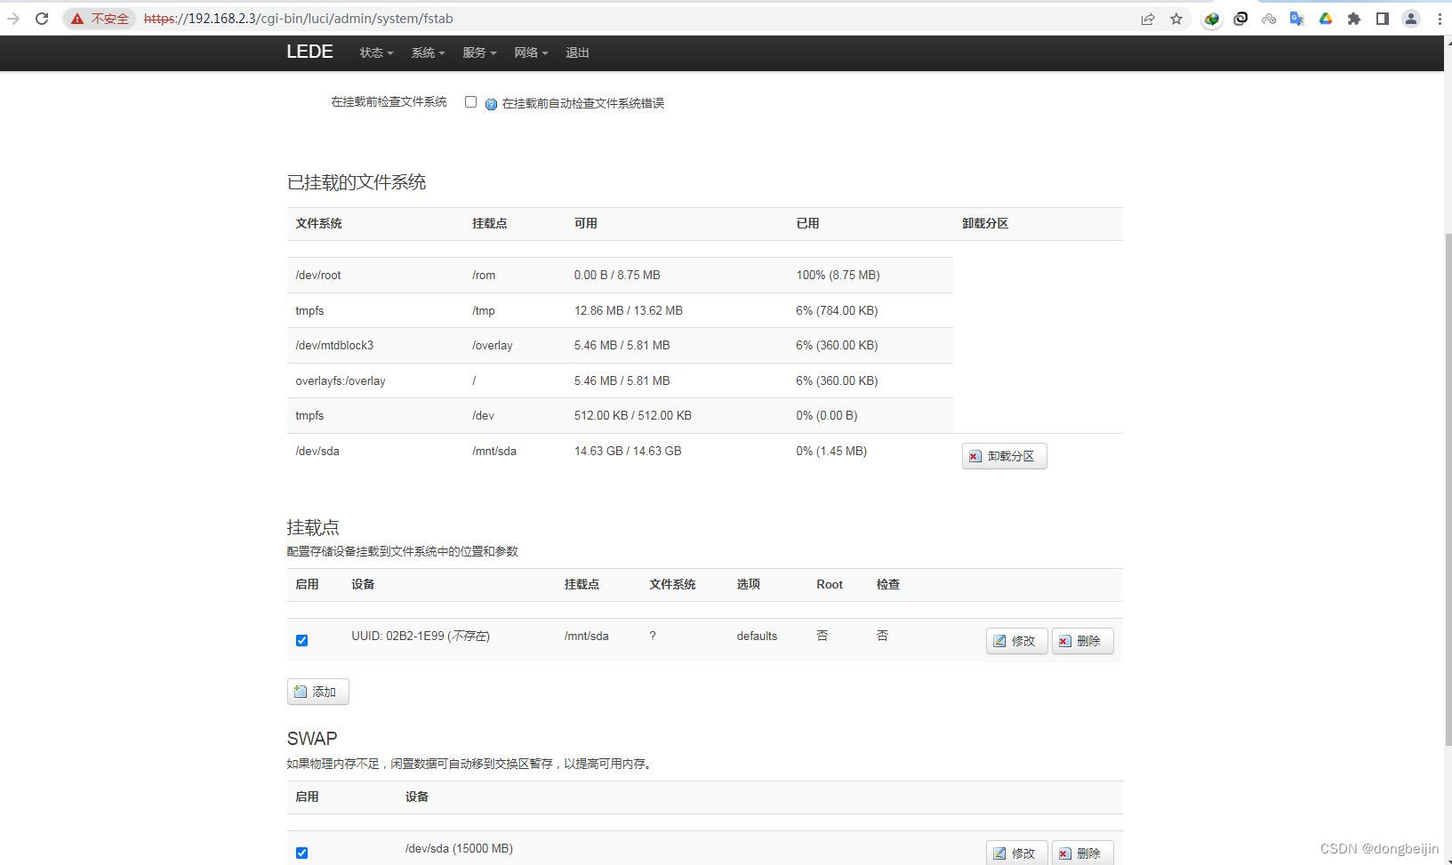Click the SWAP section heading
Screen dimensions: 1452x865
click(312, 739)
